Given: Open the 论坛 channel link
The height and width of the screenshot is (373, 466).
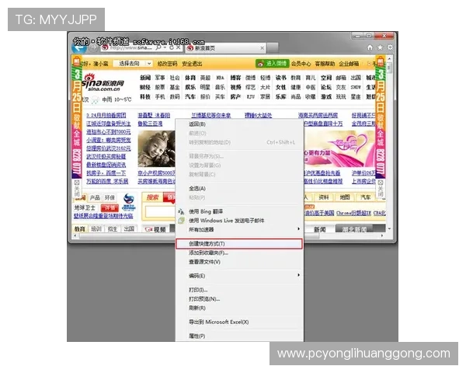Looking at the screenshot, I should [x=325, y=87].
